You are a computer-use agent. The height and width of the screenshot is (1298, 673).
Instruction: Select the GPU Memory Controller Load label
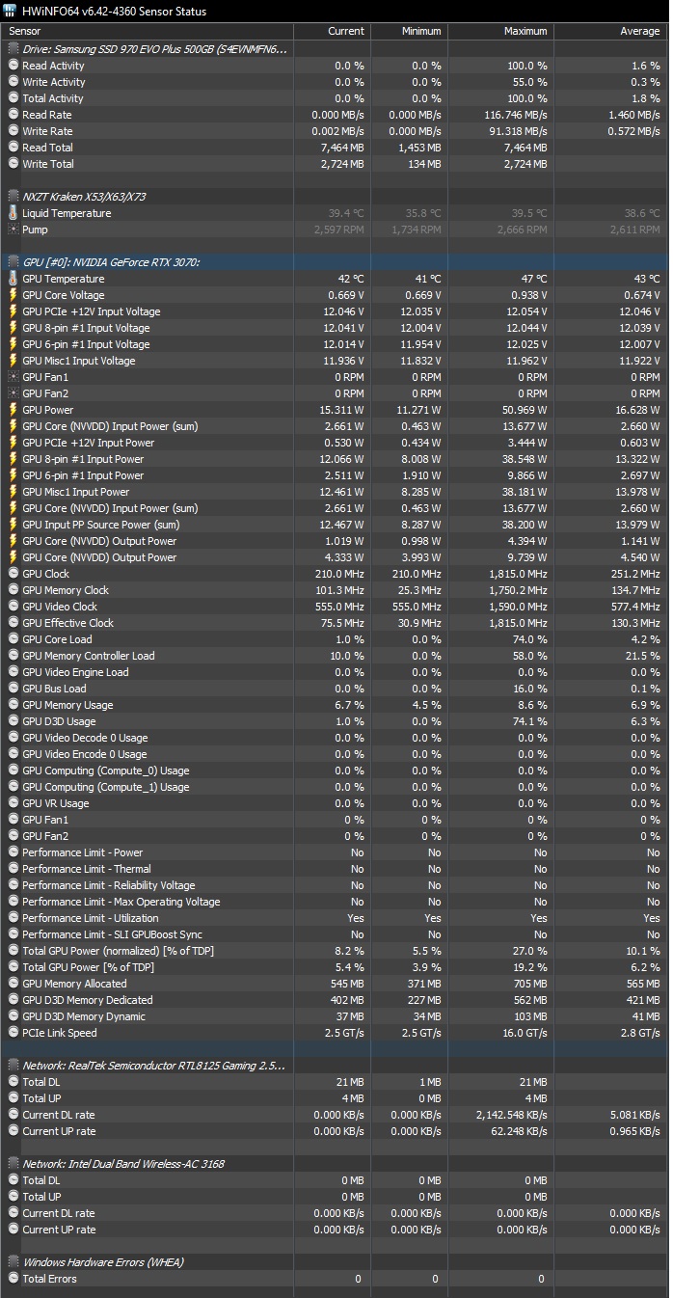click(89, 656)
